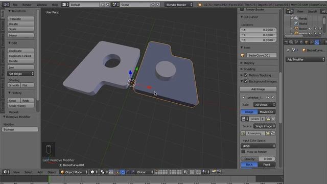Reload image icon beside the file path
Viewport: 327px width, 184px height.
272,133
